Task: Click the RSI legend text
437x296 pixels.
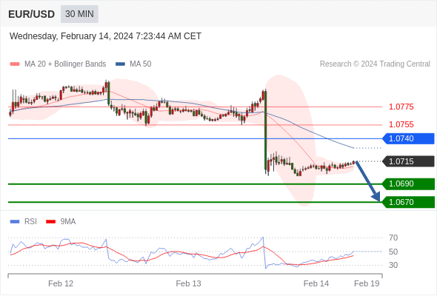Action: point(30,222)
